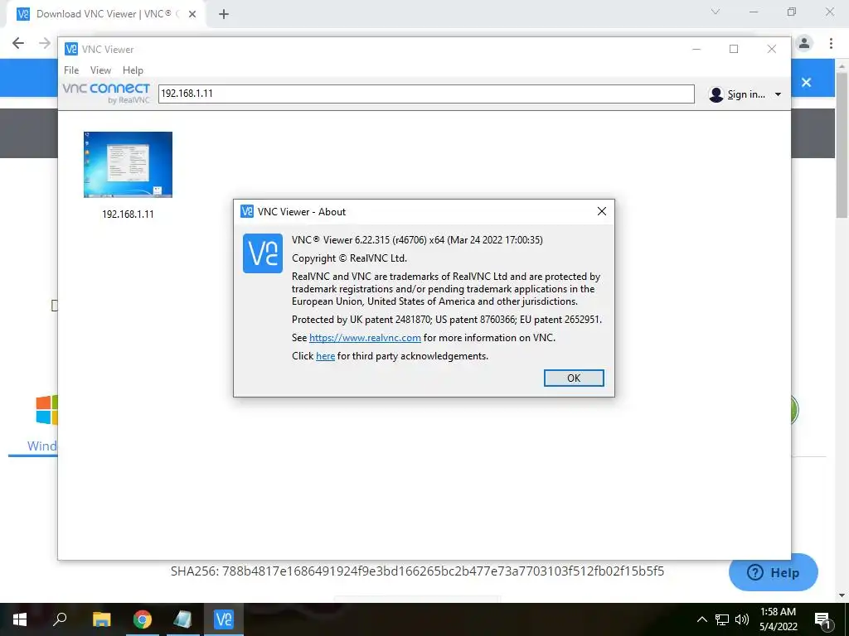Open the Chrome three-dot menu
The image size is (849, 636).
coord(831,43)
